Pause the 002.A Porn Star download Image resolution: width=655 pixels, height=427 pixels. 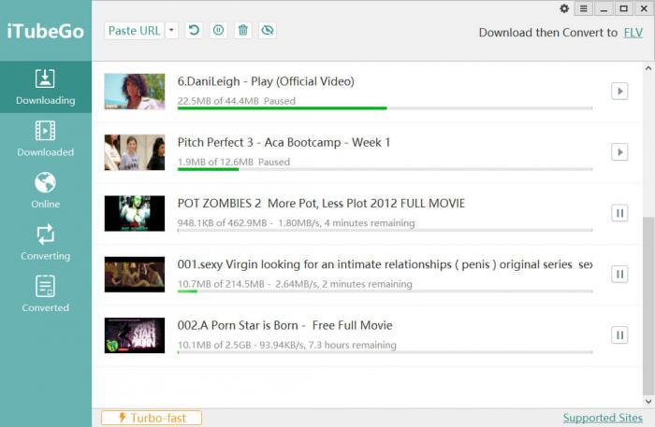(619, 334)
